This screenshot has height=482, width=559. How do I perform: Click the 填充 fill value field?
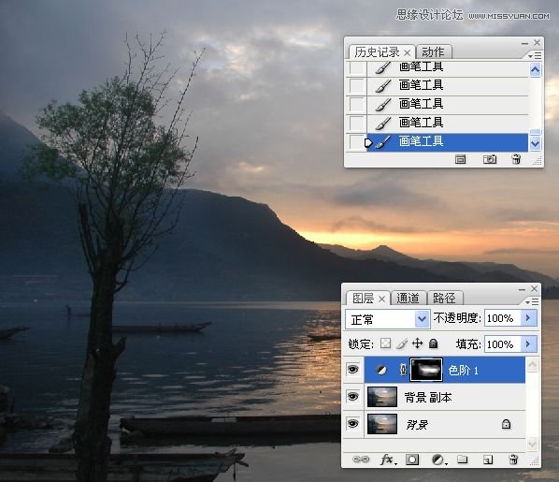(503, 344)
